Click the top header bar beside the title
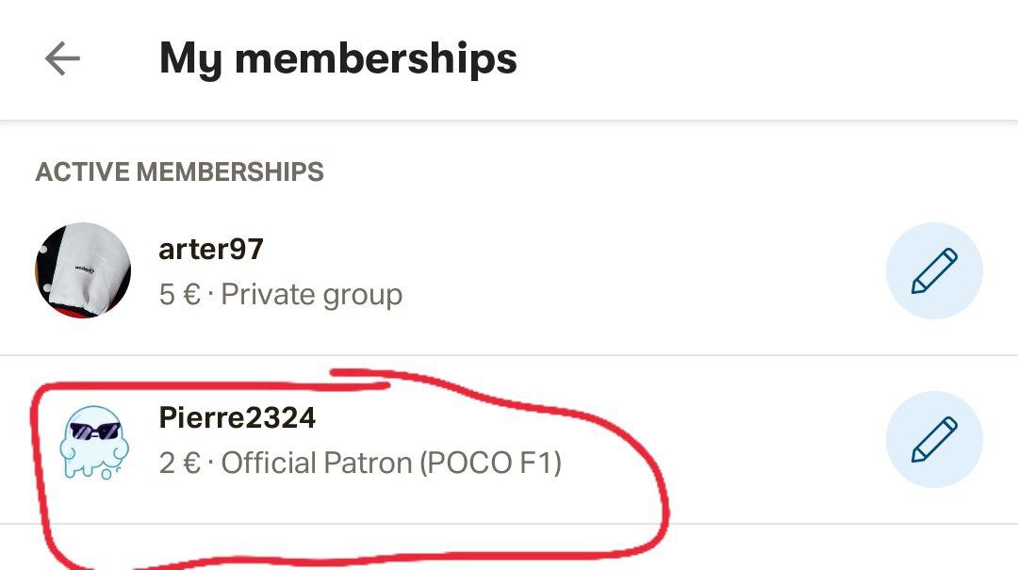The width and height of the screenshot is (1018, 570). click(766, 59)
